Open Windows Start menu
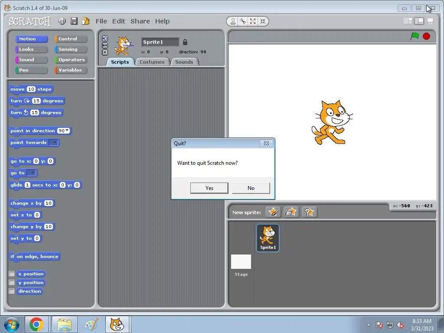Viewport: 444px width, 333px height. coord(11,324)
